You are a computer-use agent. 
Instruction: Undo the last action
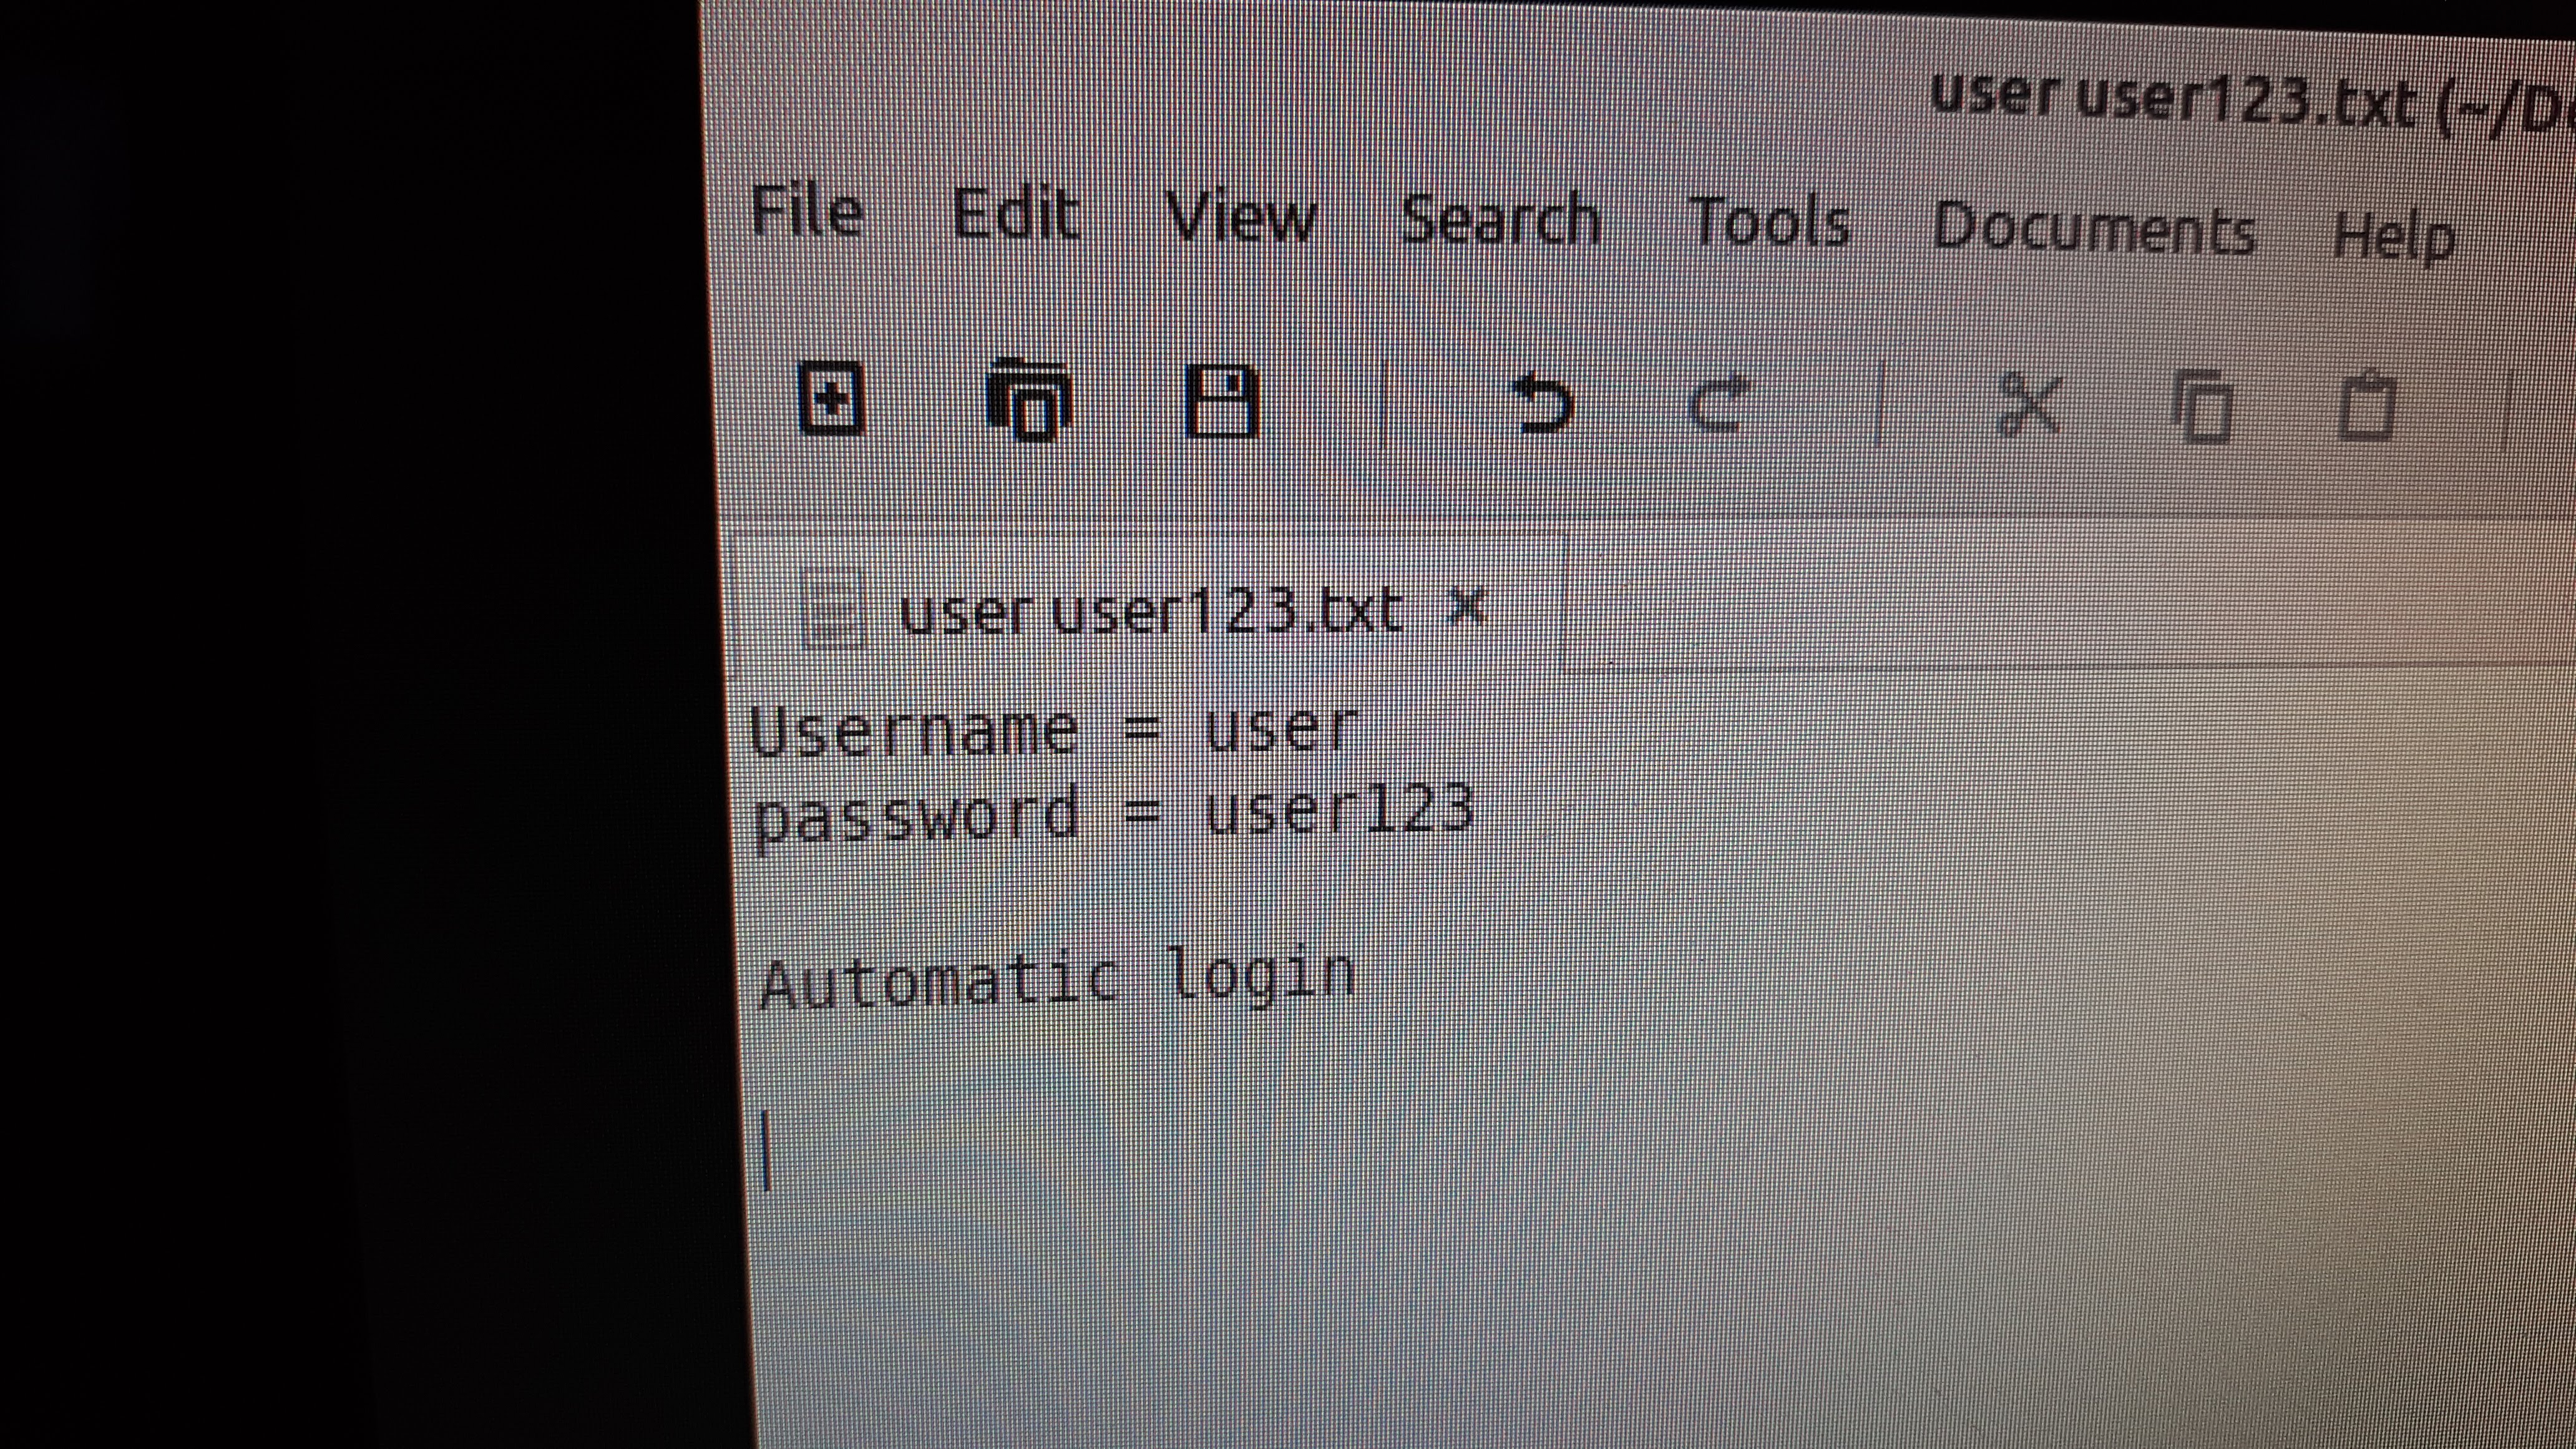click(x=1542, y=405)
